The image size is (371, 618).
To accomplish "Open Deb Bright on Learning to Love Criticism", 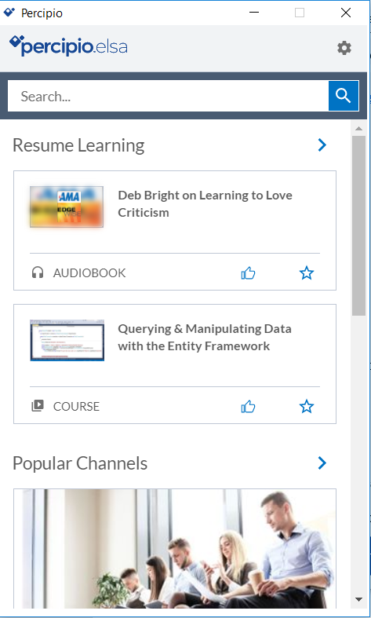I will point(206,203).
